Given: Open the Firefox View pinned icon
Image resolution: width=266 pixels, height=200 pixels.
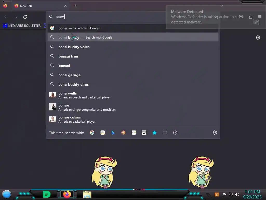Looking at the screenshot, I should 5,6.
